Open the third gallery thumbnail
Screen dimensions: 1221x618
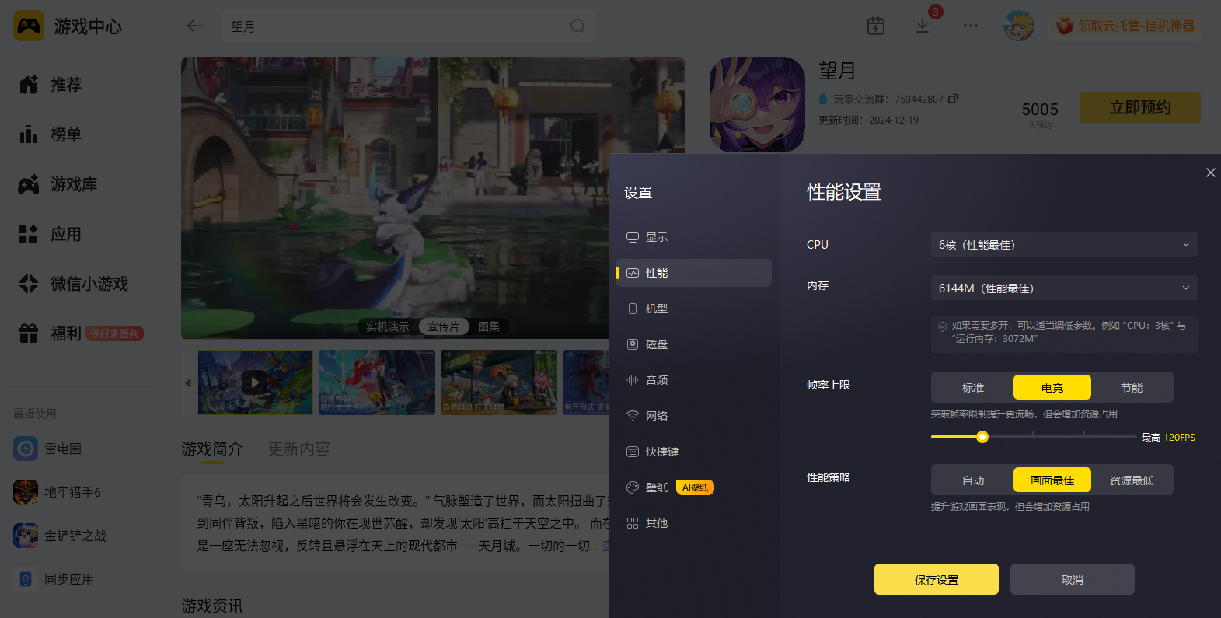pos(499,382)
